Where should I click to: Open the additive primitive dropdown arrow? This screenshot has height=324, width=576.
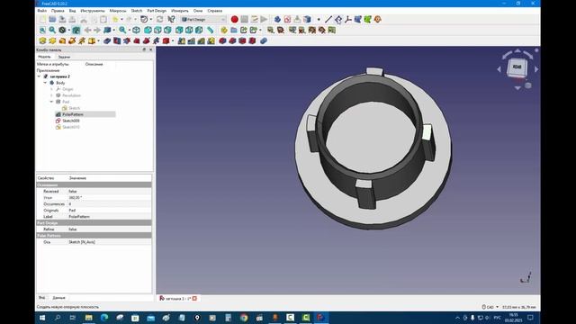(x=98, y=40)
